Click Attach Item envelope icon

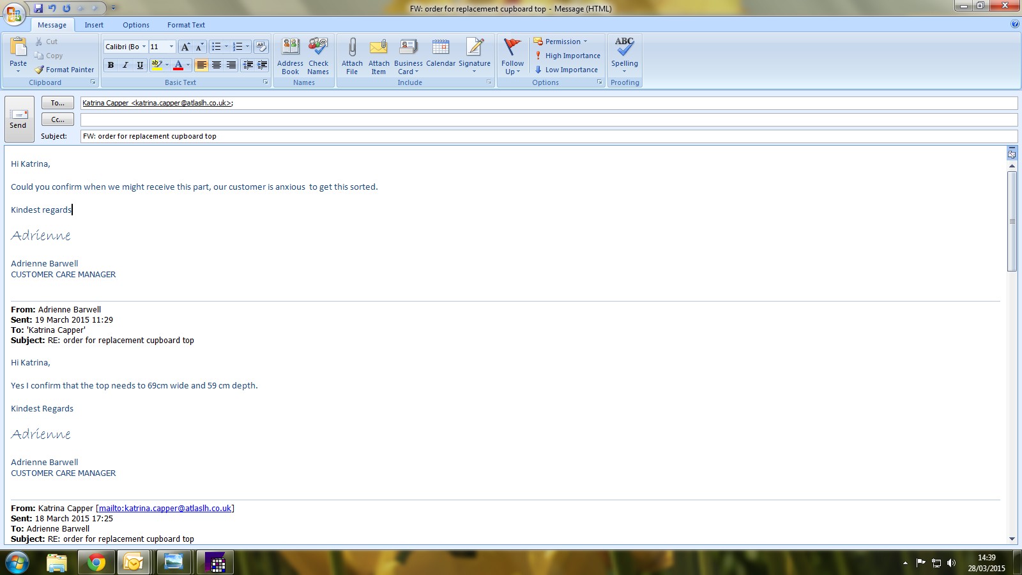pos(379,56)
